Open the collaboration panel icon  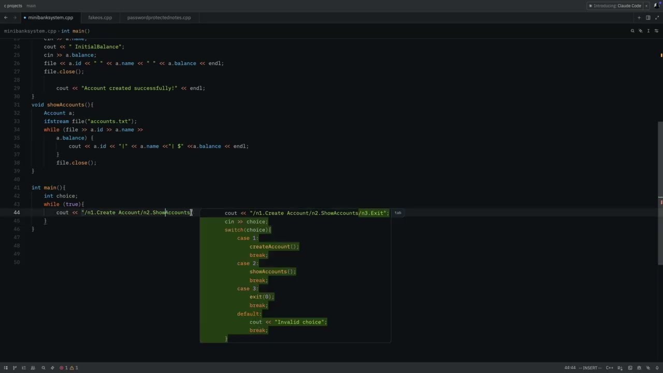33,368
